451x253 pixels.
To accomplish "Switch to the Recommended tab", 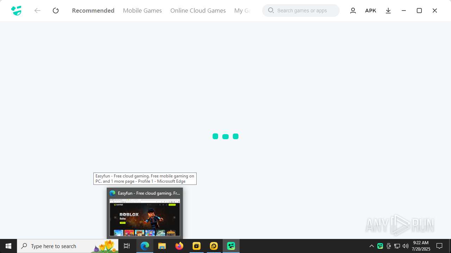I will point(93,11).
